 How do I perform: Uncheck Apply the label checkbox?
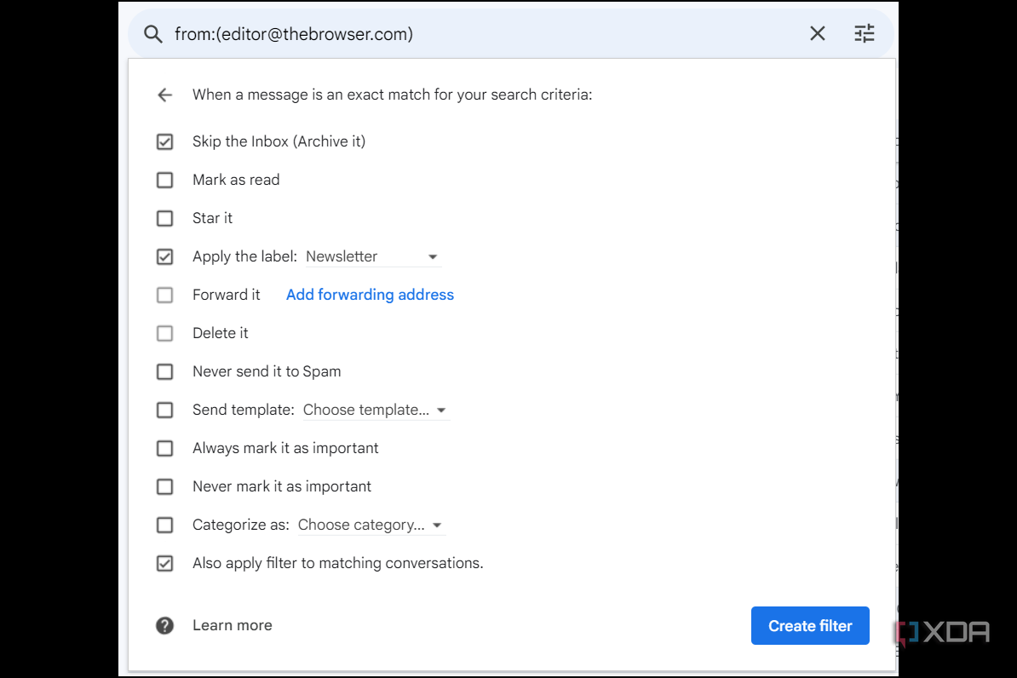point(164,257)
